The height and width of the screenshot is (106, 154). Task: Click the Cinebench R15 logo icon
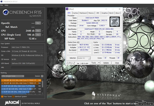[6, 12]
